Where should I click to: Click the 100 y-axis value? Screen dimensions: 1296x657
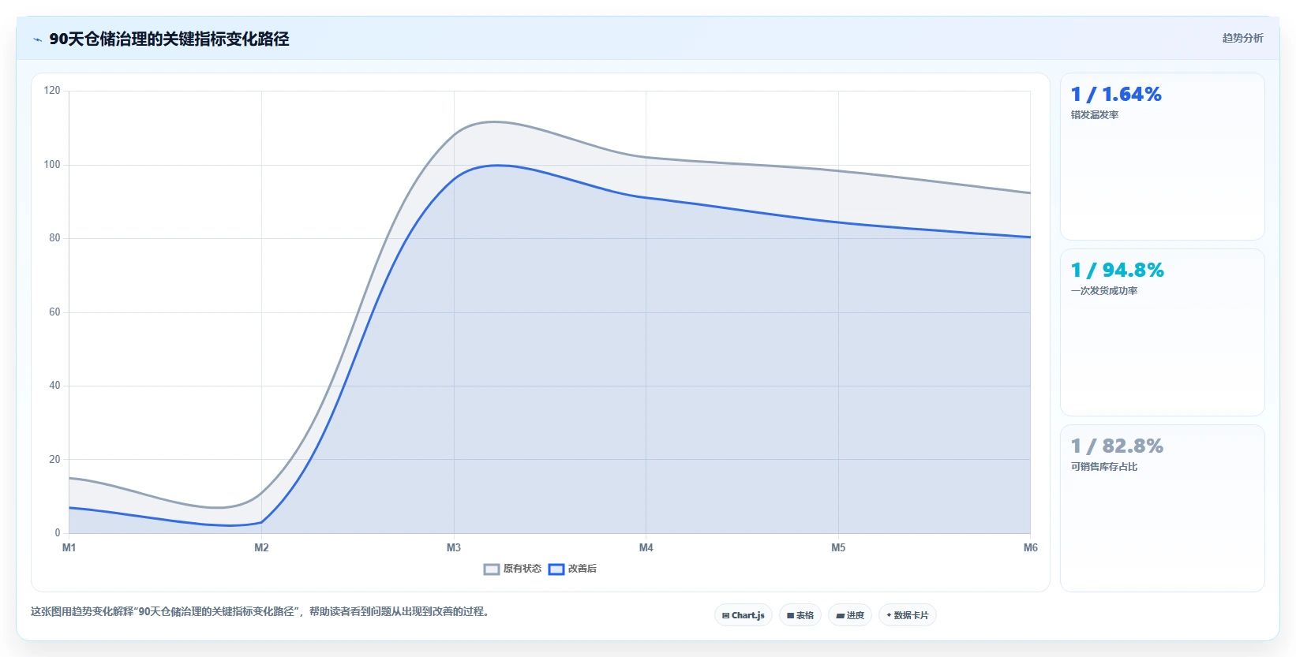tap(52, 165)
